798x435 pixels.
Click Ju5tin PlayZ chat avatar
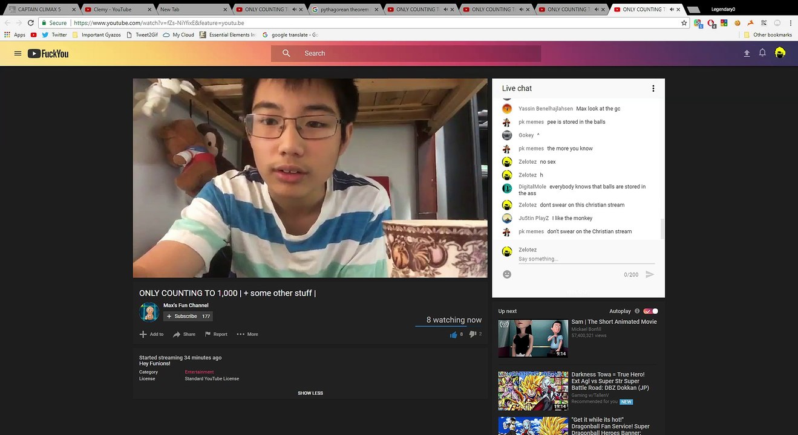point(507,218)
